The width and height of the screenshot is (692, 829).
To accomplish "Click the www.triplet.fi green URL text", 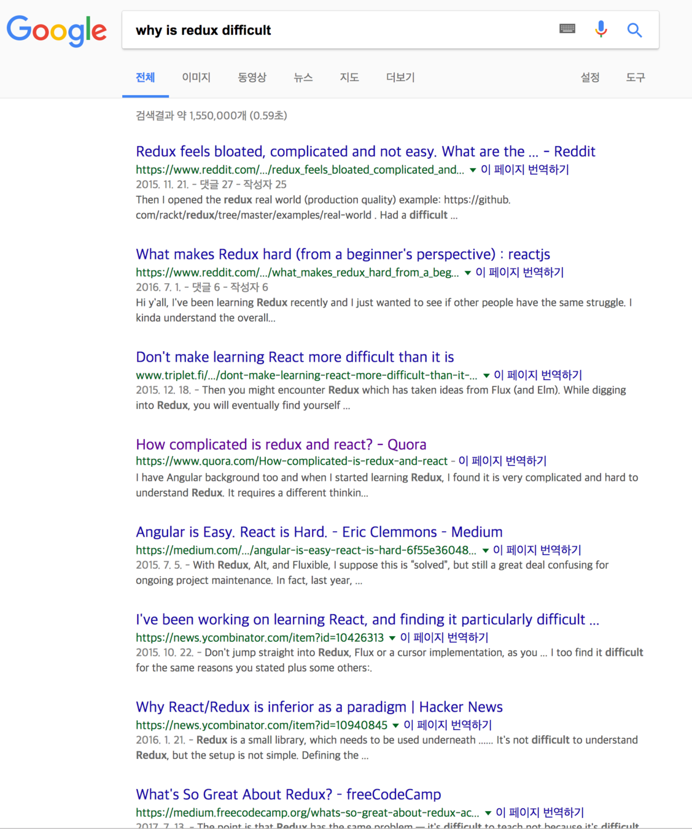I will pyautogui.click(x=306, y=375).
